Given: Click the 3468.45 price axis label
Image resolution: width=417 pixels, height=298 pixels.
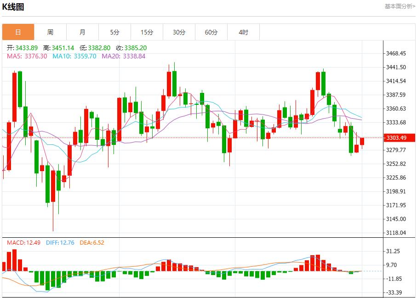Looking at the screenshot, I should (x=397, y=53).
